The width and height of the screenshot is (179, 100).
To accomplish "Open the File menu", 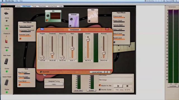I will point(17,1).
